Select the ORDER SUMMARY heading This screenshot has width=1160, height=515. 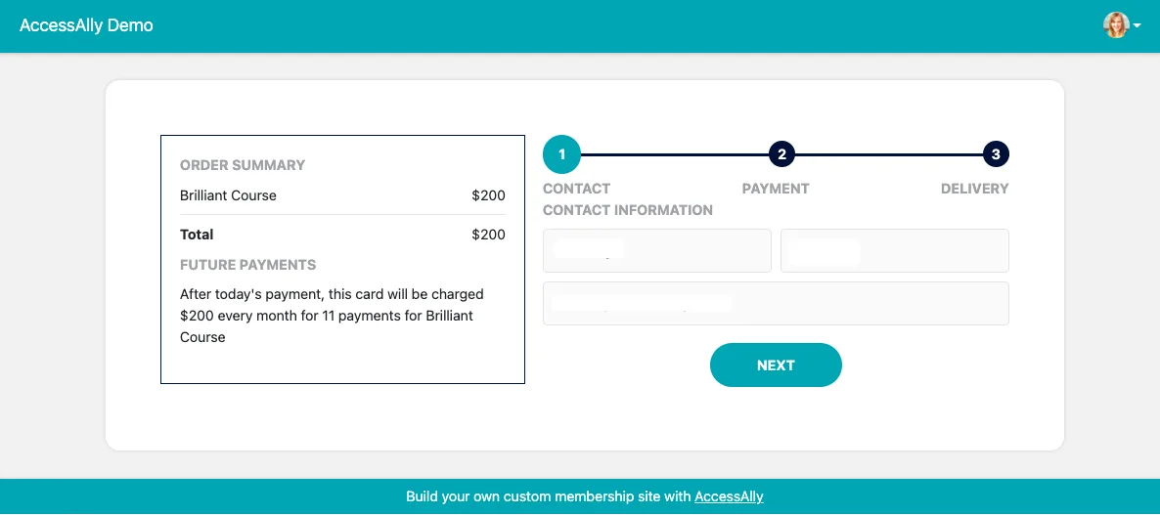click(243, 165)
